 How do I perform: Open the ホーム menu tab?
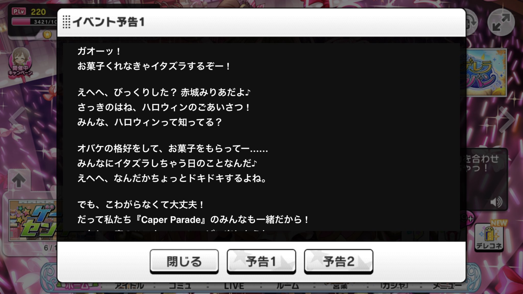(77, 286)
